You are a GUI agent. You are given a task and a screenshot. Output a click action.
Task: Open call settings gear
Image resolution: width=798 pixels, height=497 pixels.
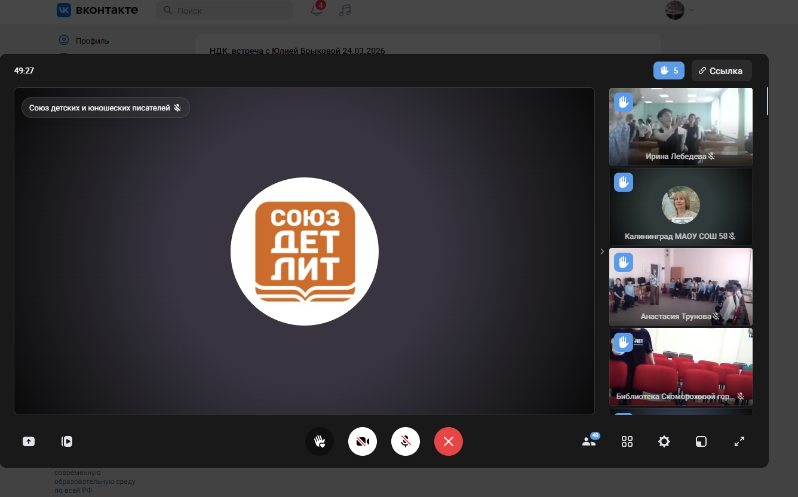(664, 441)
